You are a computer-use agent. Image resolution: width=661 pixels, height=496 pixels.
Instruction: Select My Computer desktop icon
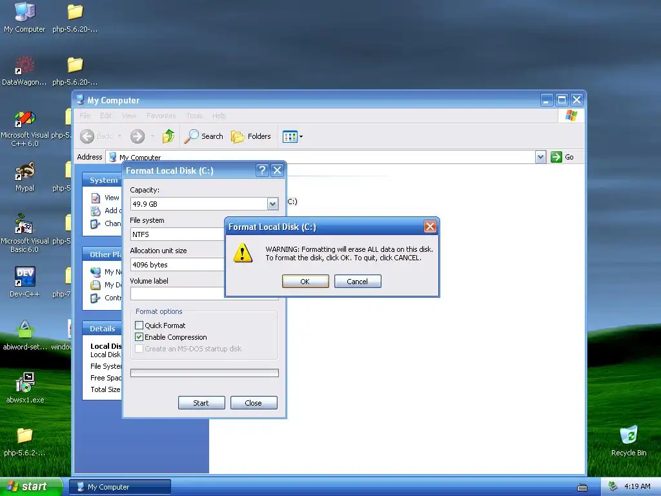pos(25,17)
